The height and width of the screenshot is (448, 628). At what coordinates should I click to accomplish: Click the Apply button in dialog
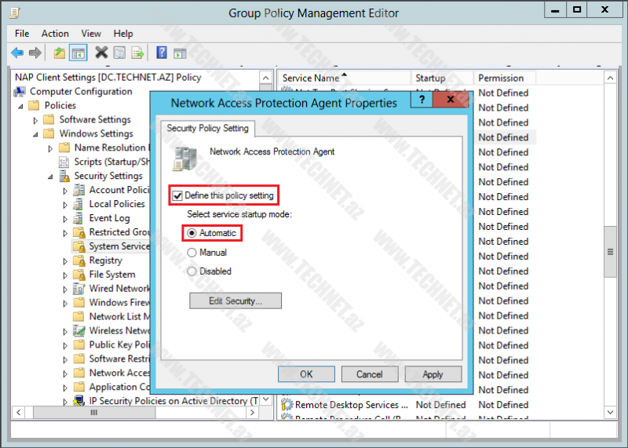433,374
